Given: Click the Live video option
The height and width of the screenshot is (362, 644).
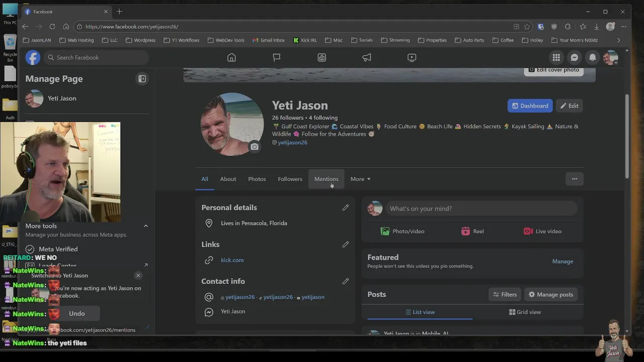Looking at the screenshot, I should click(x=542, y=231).
